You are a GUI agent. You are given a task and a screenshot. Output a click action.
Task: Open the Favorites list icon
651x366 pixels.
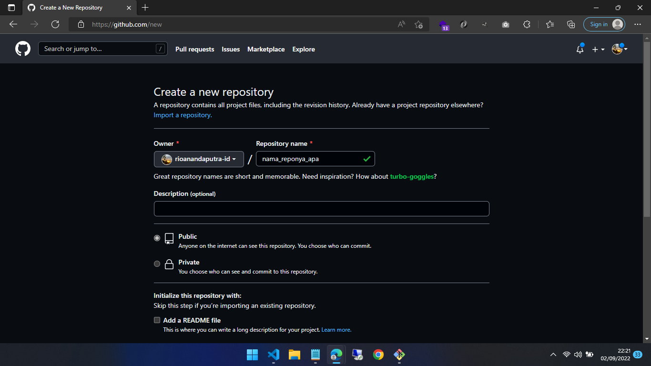pos(550,24)
